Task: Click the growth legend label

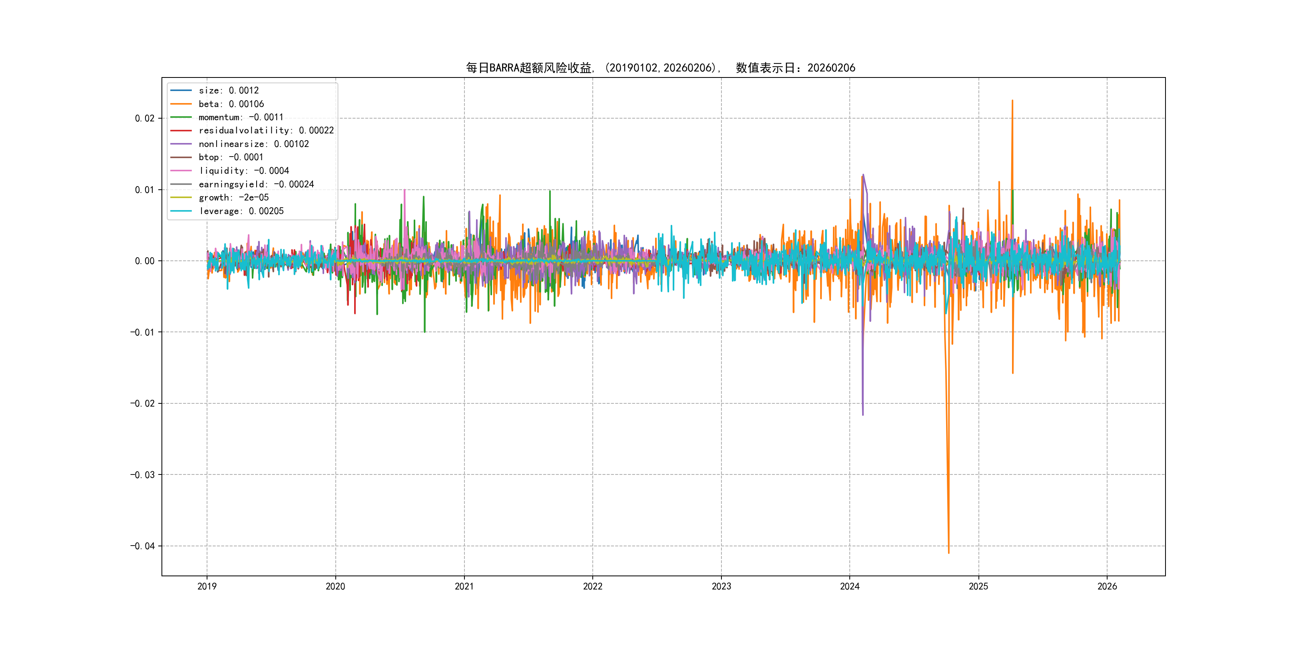Action: (x=233, y=197)
